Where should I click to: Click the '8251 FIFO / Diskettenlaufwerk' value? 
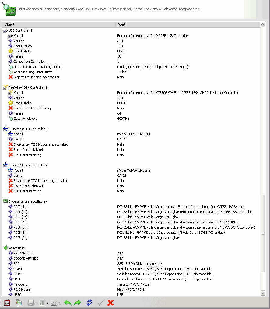140,264
